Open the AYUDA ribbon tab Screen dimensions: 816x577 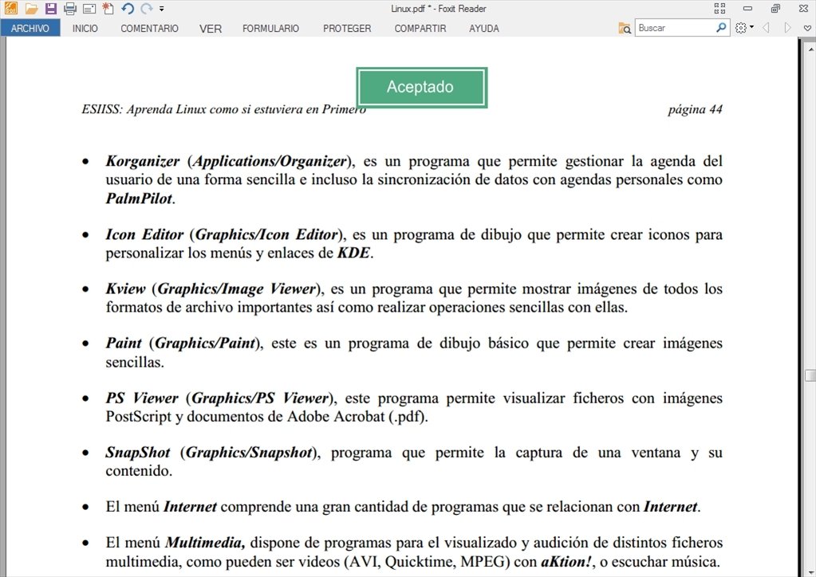(484, 29)
